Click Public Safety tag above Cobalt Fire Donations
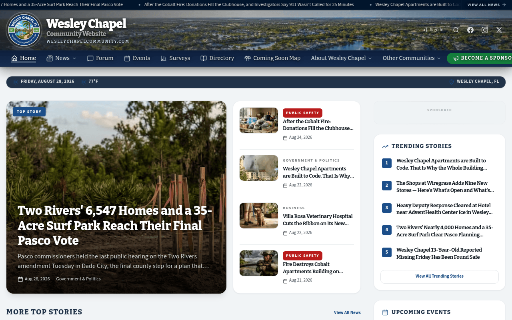512x320 pixels. 302,113
